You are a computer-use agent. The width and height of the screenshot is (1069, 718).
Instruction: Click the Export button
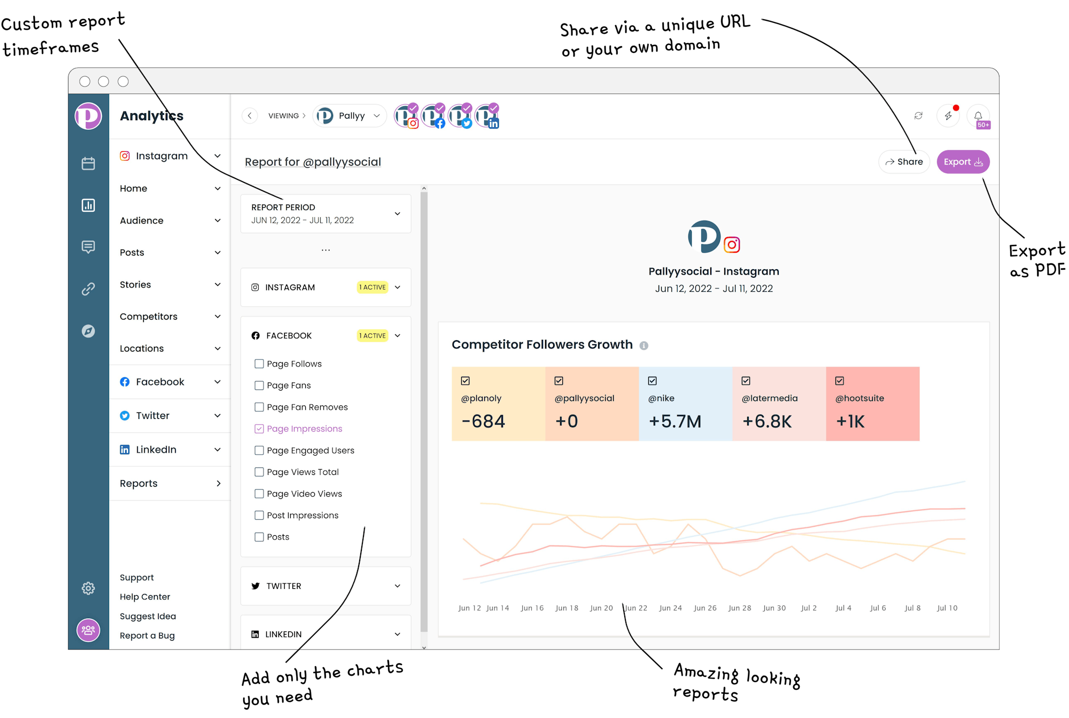point(963,162)
